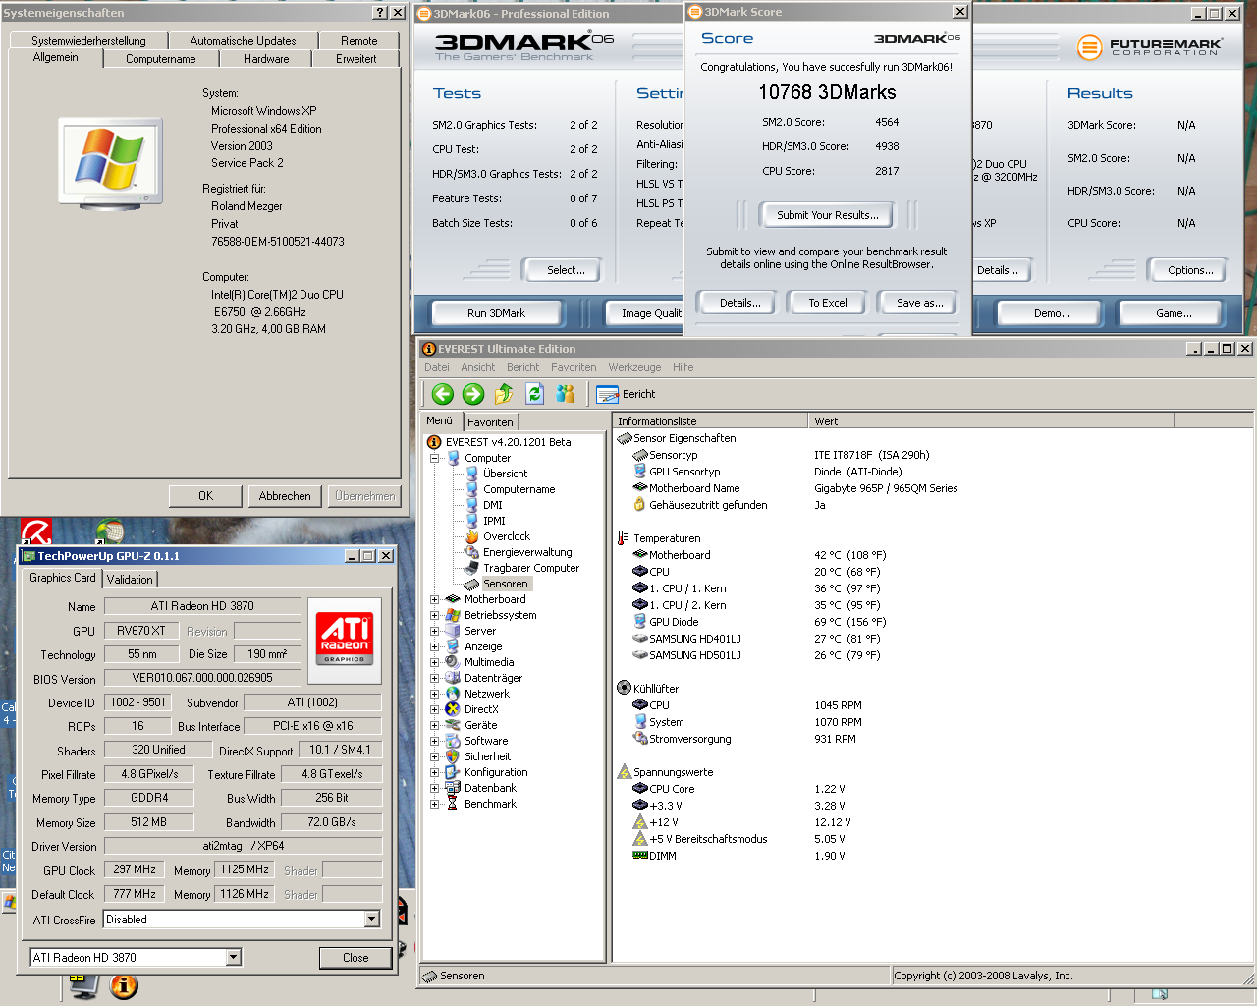Screen dimensions: 1257x1006
Task: Expand the Software tree node
Action: click(434, 741)
